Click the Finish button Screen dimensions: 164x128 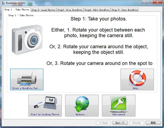pos(137,123)
